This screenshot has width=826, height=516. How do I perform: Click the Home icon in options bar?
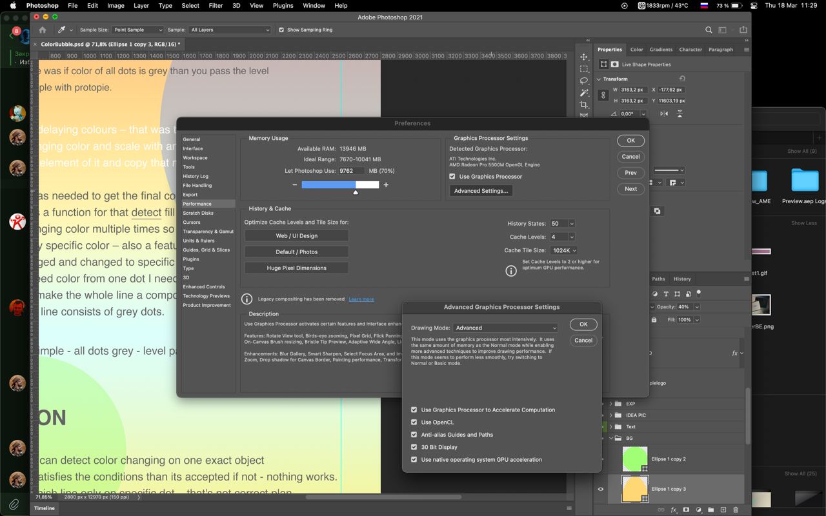click(43, 30)
